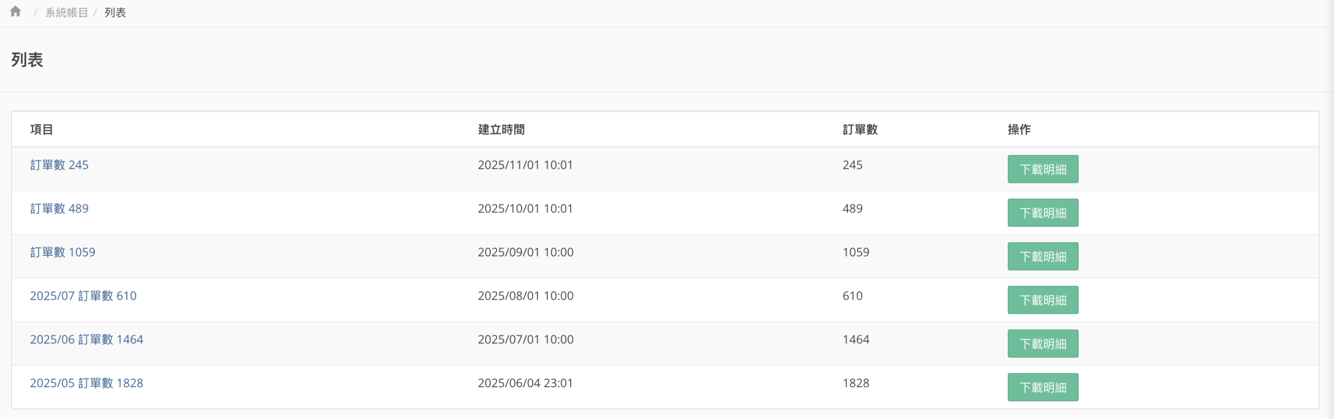Click the home icon in breadcrumb

click(x=16, y=11)
